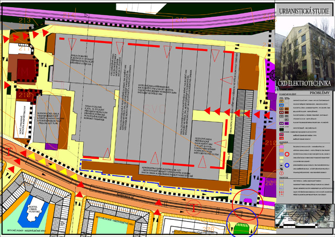Click the Kolbenova ul. street name
Viewport: 335px width, 237px height.
pyautogui.click(x=125, y=195)
